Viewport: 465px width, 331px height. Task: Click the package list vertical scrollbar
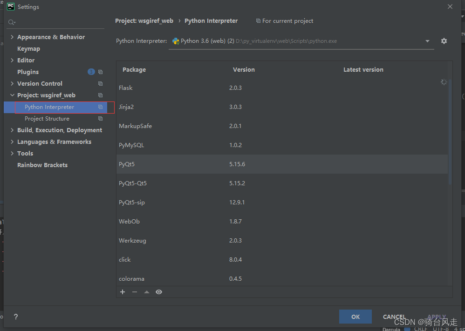[x=450, y=132]
